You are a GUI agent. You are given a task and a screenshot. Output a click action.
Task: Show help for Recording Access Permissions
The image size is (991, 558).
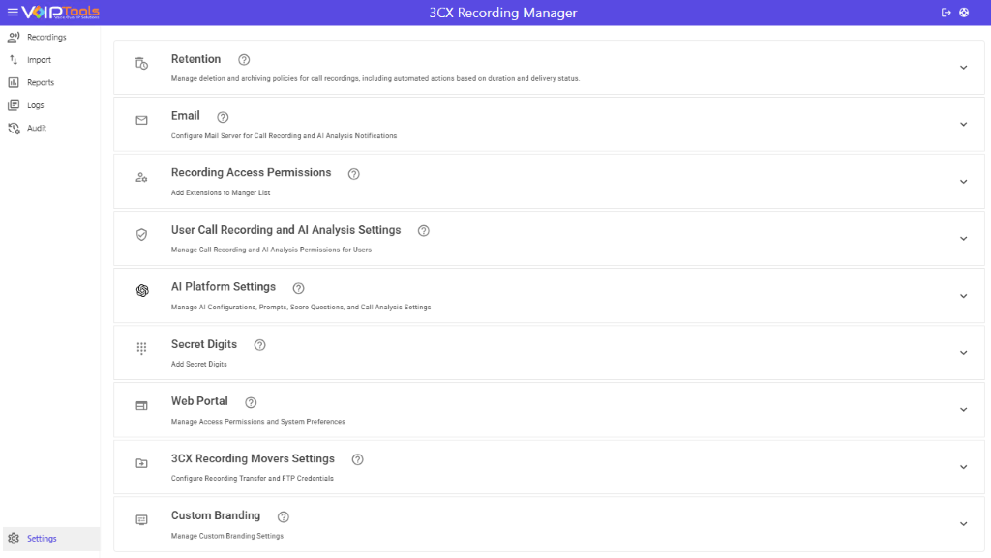coord(354,174)
